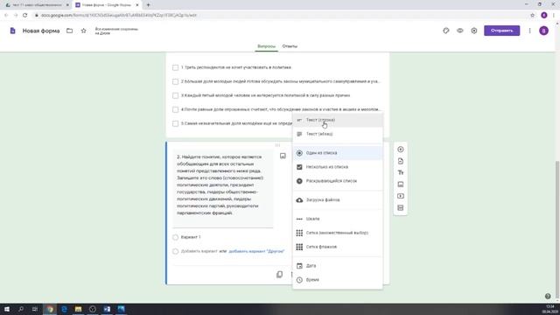The height and width of the screenshot is (315, 560).
Task: Click добавить вариант "Другой" link
Action: [256, 251]
